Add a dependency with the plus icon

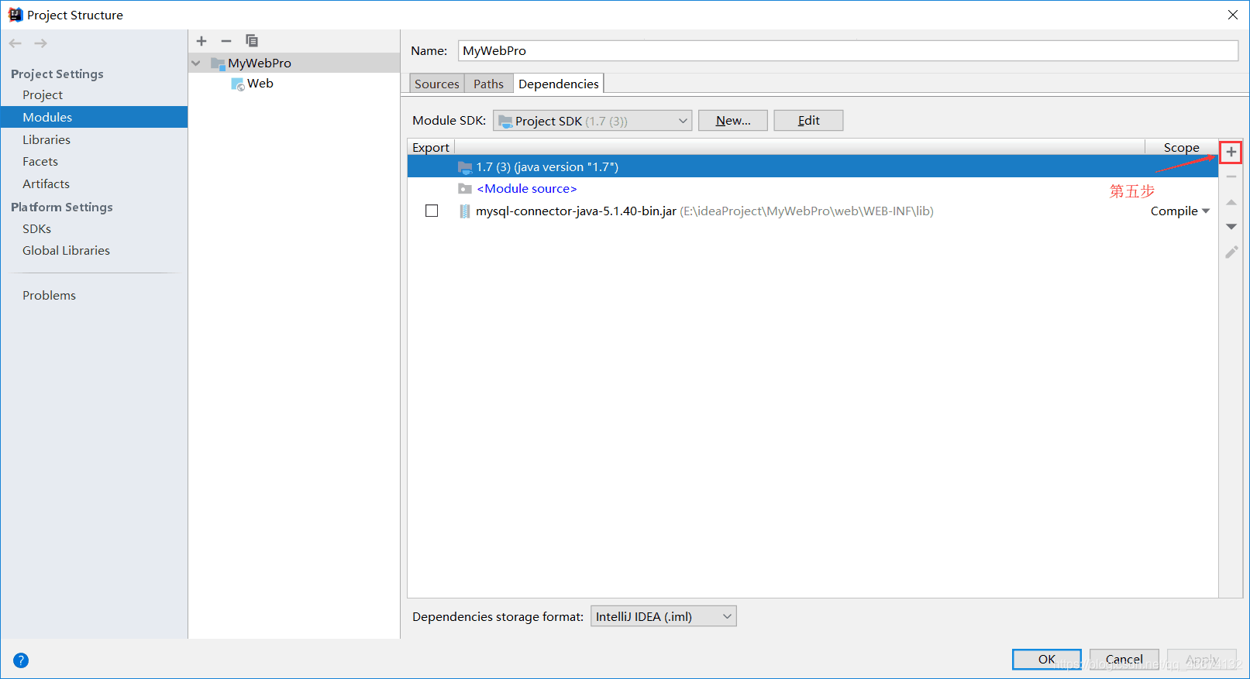point(1231,153)
